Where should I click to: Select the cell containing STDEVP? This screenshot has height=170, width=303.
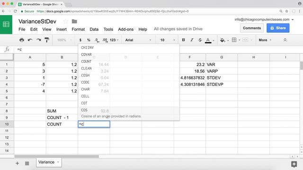[x=222, y=85]
